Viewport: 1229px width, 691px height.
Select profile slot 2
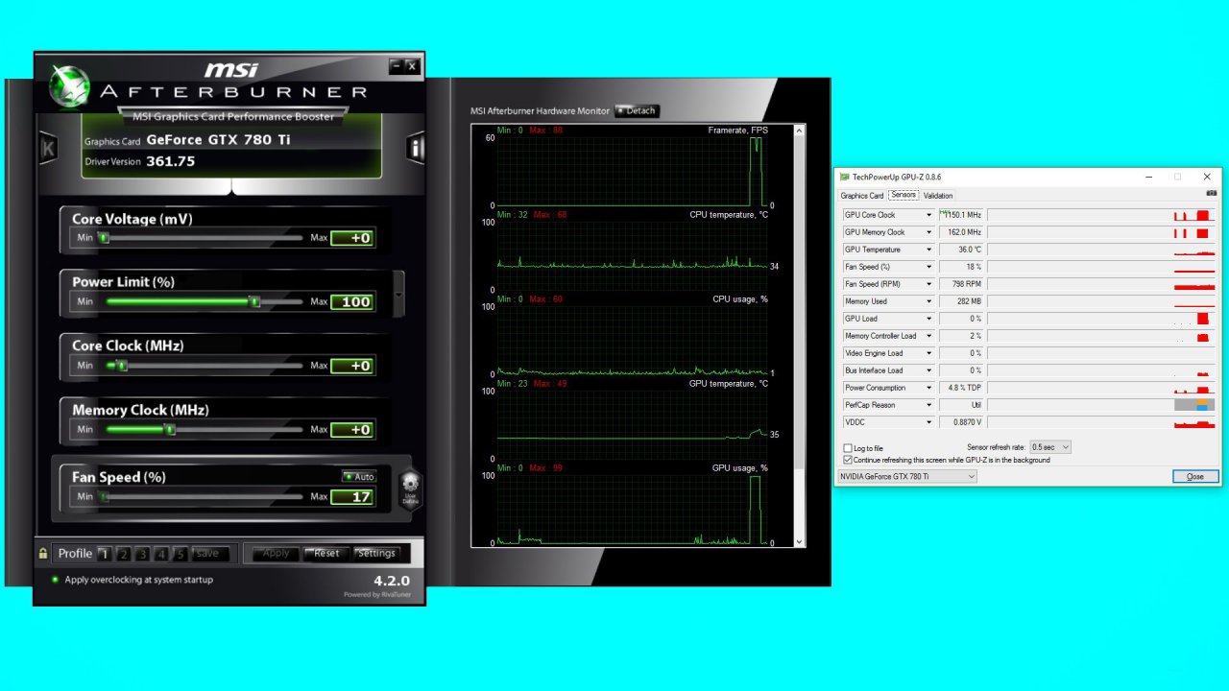point(123,554)
